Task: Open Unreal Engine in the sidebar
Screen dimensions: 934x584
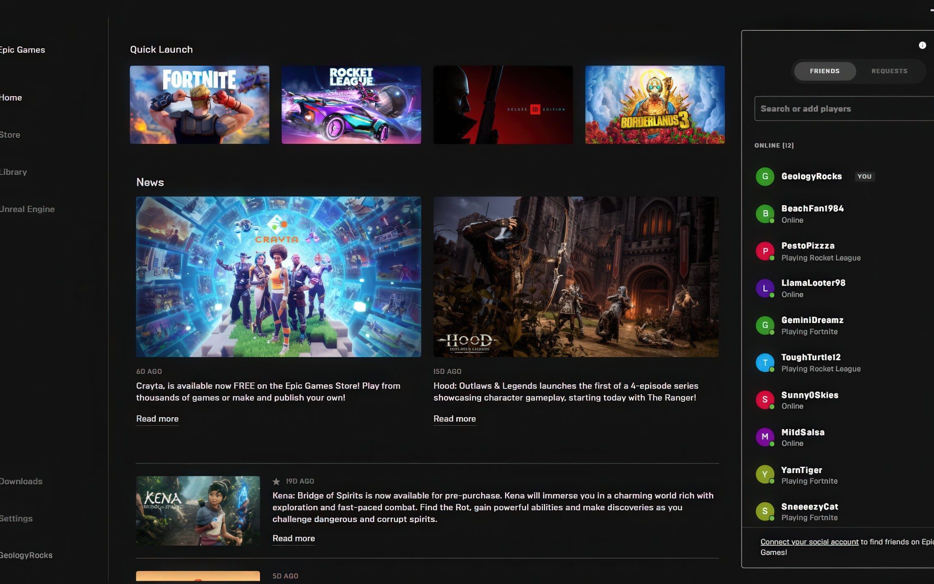Action: (x=27, y=210)
